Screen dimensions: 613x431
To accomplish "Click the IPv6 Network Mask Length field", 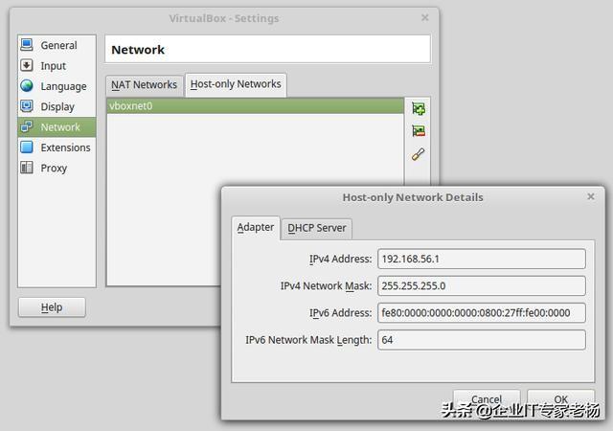I will coord(481,340).
